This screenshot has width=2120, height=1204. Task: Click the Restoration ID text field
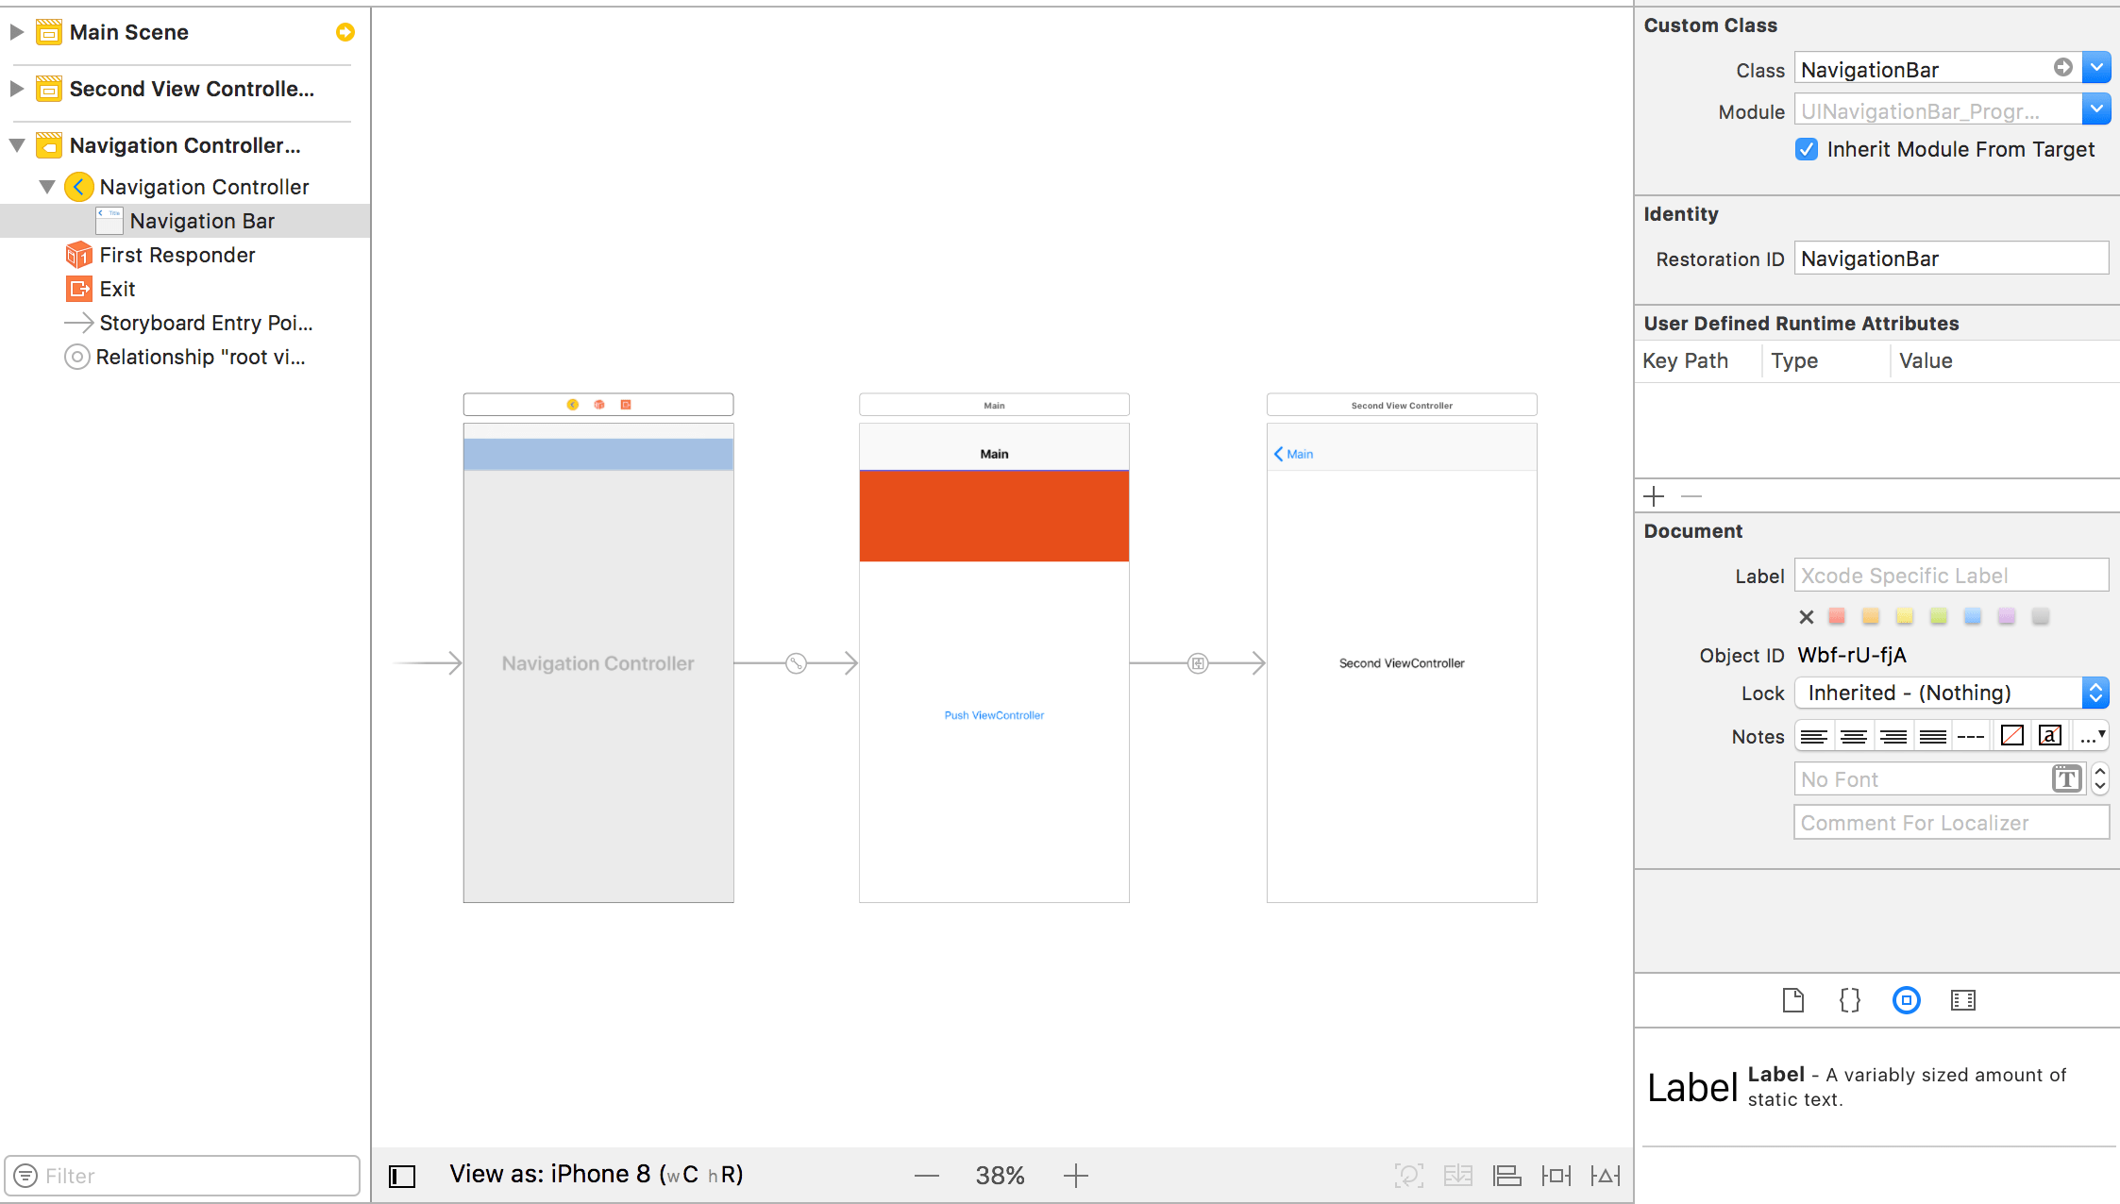[x=1950, y=259]
